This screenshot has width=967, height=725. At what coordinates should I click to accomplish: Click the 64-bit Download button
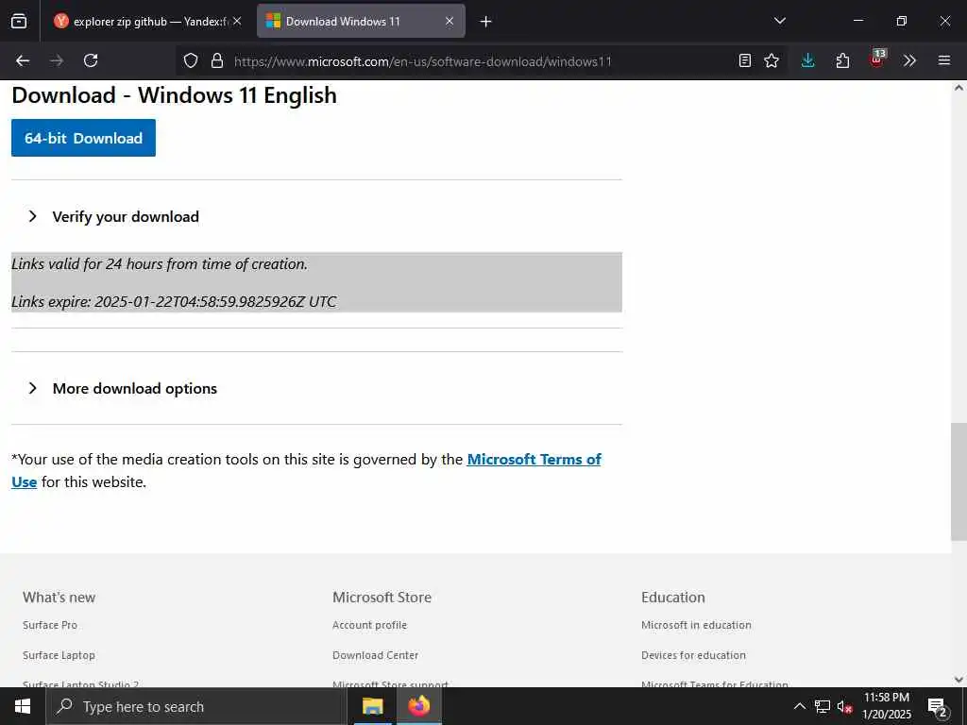tap(83, 138)
